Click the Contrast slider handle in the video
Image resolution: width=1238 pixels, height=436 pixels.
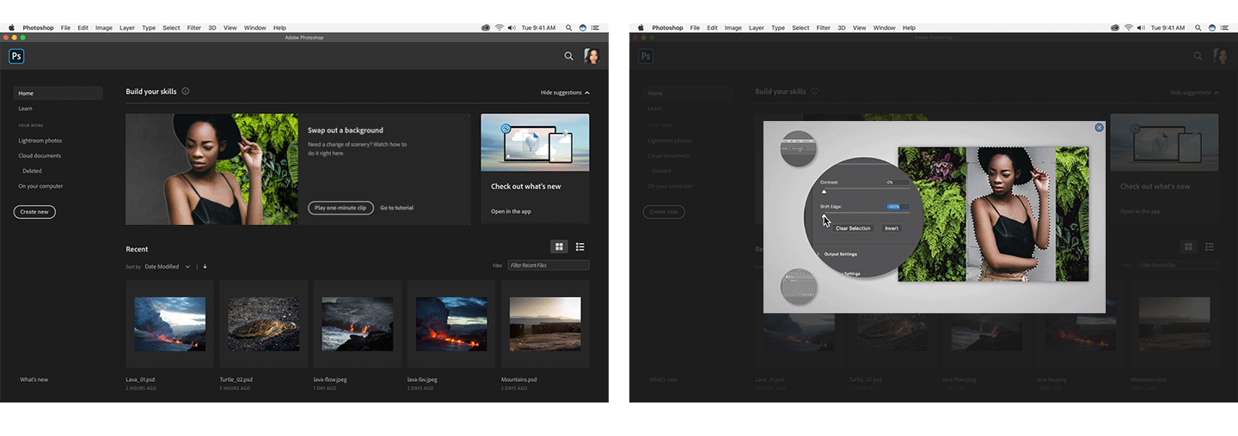click(x=824, y=191)
